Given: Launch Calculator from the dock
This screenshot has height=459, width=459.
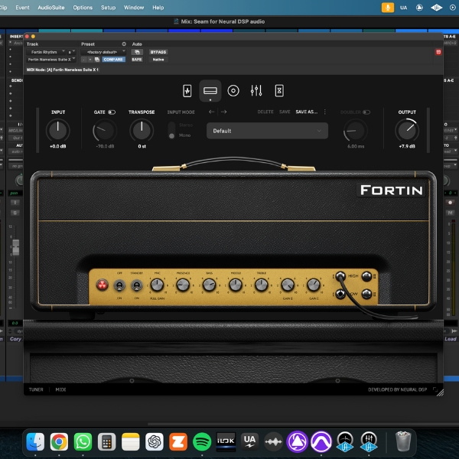Looking at the screenshot, I should (x=107, y=441).
